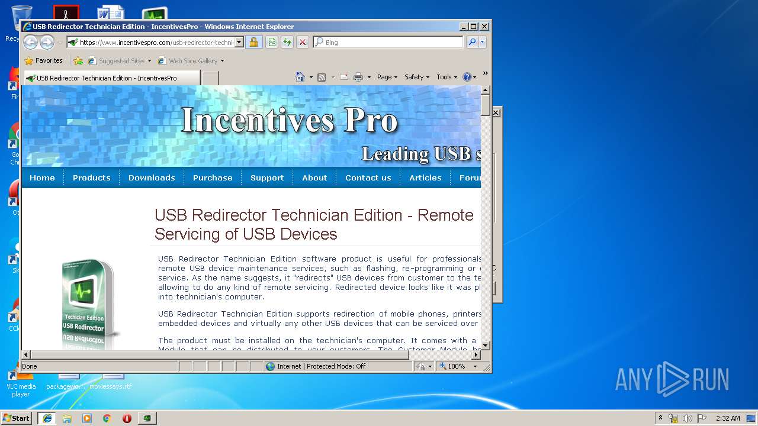Viewport: 758px width, 426px height.
Task: Open the Support nav item
Action: point(267,177)
